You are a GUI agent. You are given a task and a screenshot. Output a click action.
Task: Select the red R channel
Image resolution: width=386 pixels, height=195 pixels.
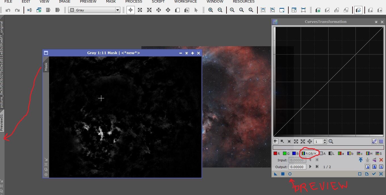[x=276, y=154]
